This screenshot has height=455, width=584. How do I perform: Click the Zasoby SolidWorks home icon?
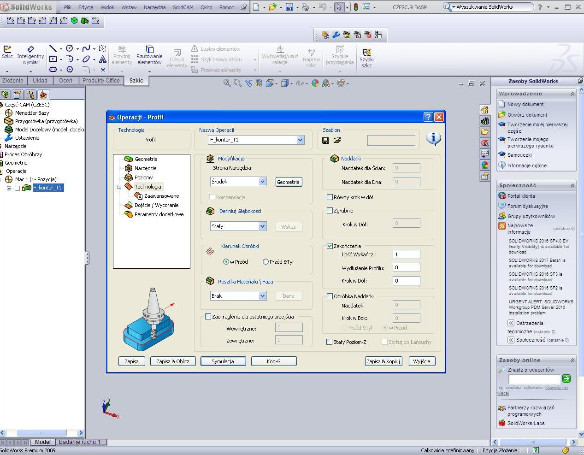coord(484,110)
